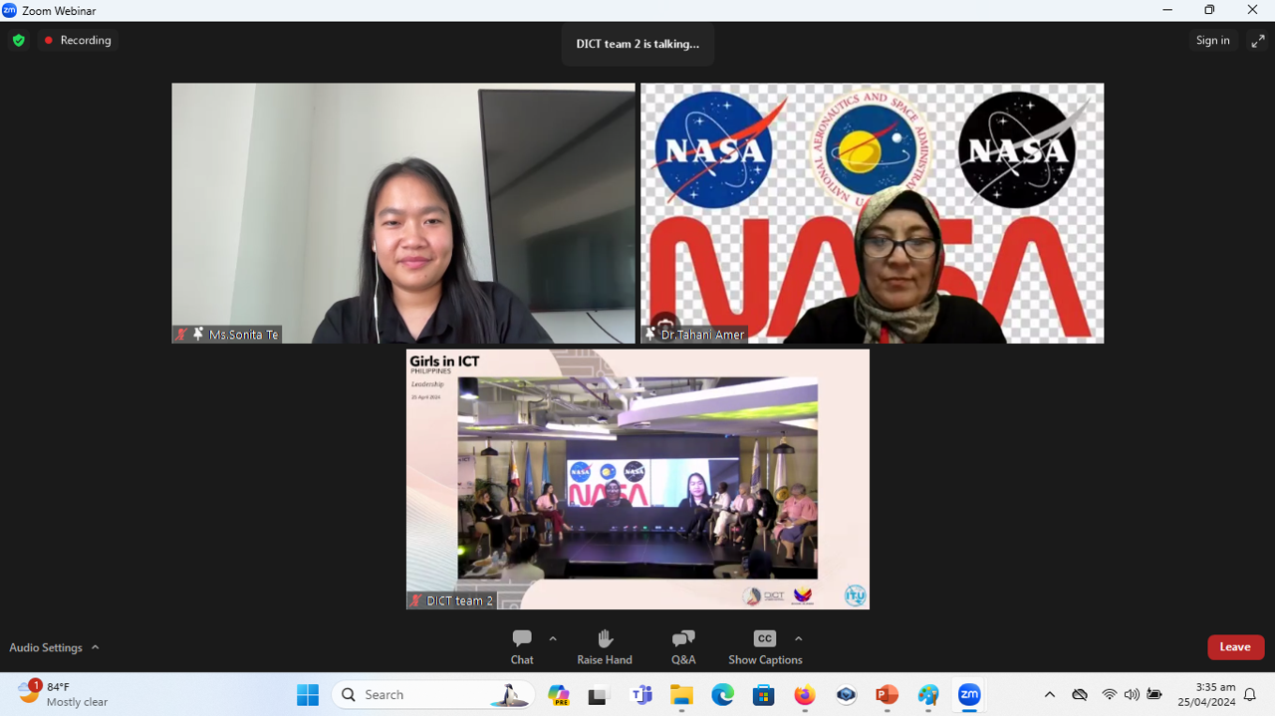The height and width of the screenshot is (716, 1275).
Task: Click the Zoom taskbar icon
Action: tap(969, 695)
